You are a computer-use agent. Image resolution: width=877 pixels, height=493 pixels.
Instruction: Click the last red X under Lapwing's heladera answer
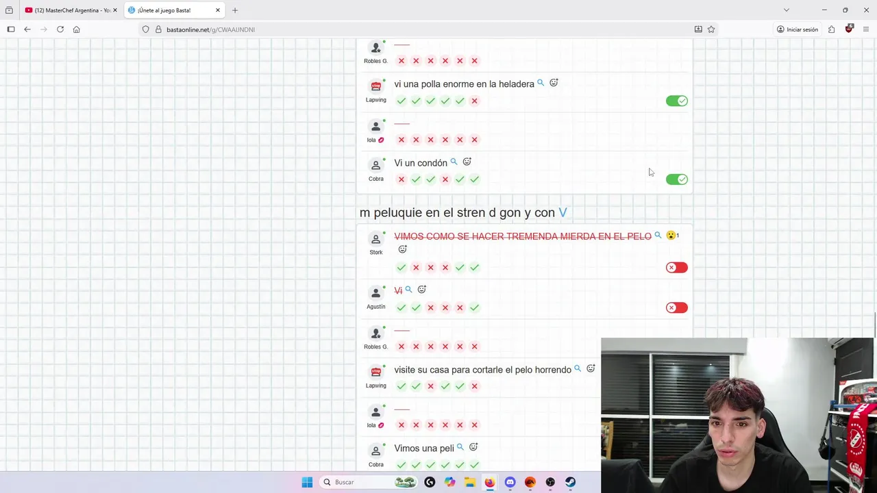tap(474, 101)
